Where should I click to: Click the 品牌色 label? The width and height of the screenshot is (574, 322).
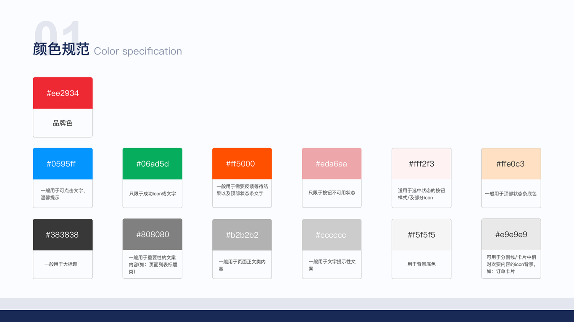click(x=63, y=123)
